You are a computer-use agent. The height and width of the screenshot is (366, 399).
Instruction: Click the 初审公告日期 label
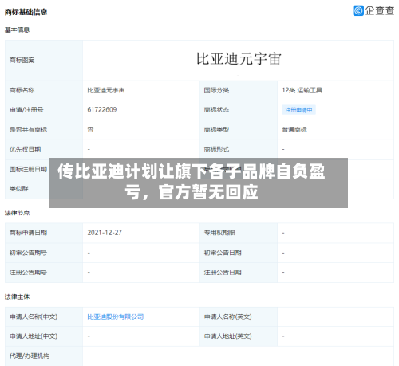tap(223, 253)
